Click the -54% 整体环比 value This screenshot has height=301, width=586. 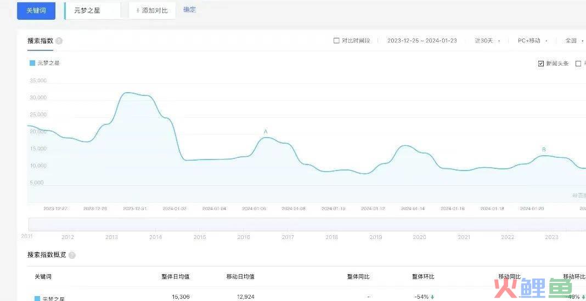pos(421,297)
